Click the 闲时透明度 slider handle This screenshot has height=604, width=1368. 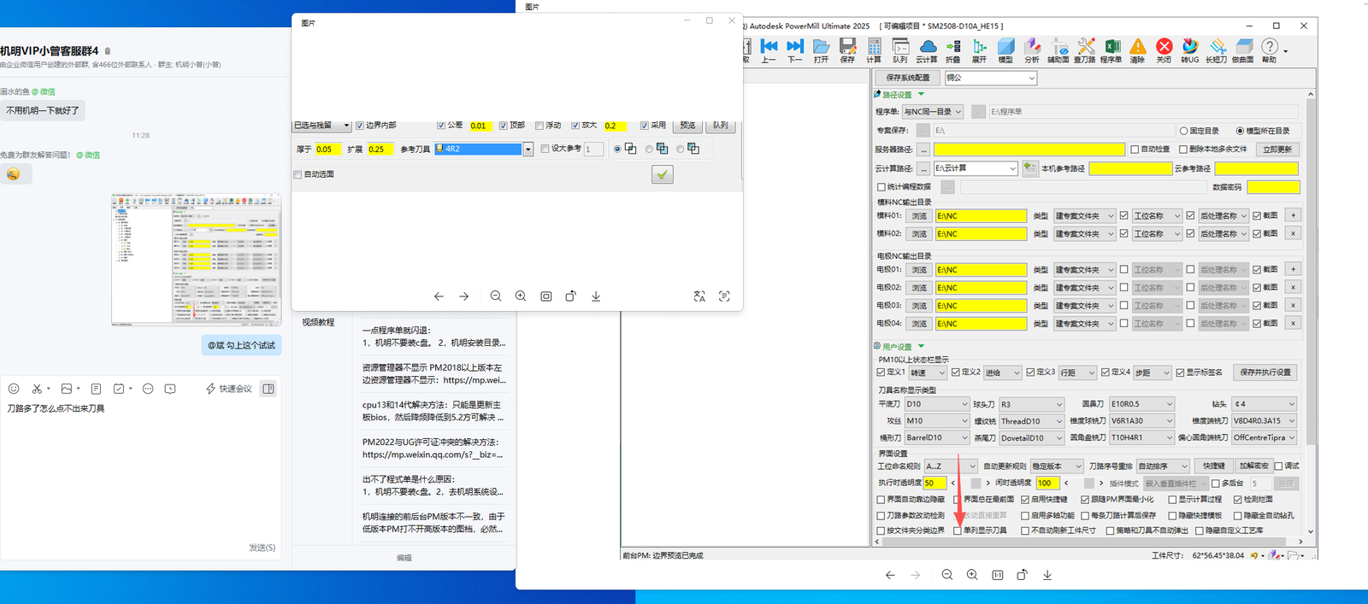pos(1088,484)
